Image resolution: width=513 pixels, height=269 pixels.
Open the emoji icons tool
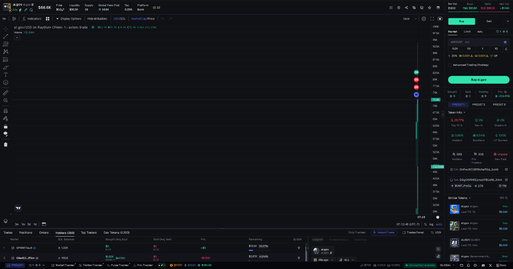click(6, 82)
